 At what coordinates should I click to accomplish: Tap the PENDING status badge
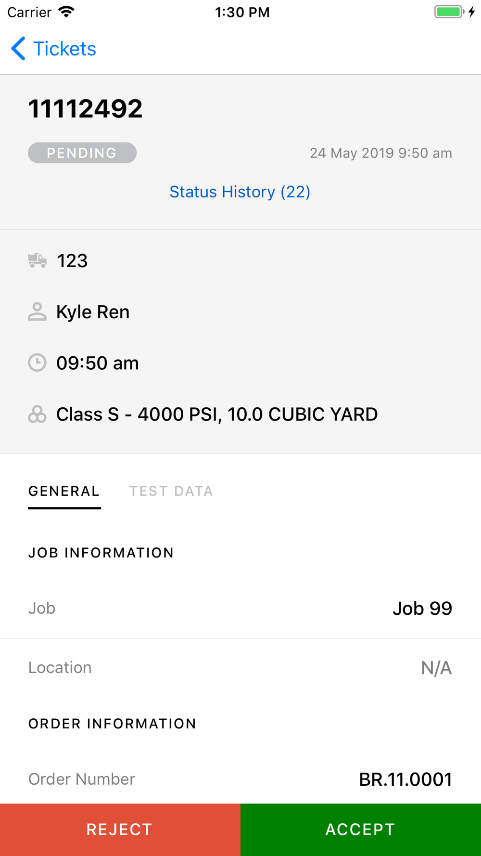82,153
